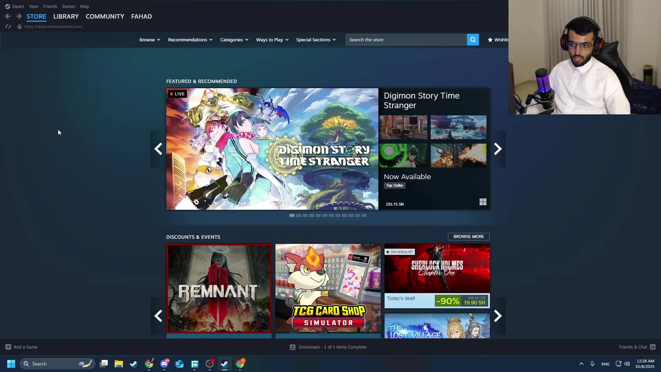
Task: Open Task View in the taskbar
Action: pyautogui.click(x=104, y=364)
